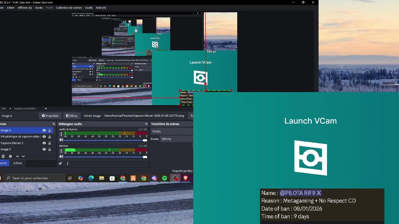Unlock the Capture d'écran 2 source
The image size is (399, 224).
pyautogui.click(x=50, y=143)
